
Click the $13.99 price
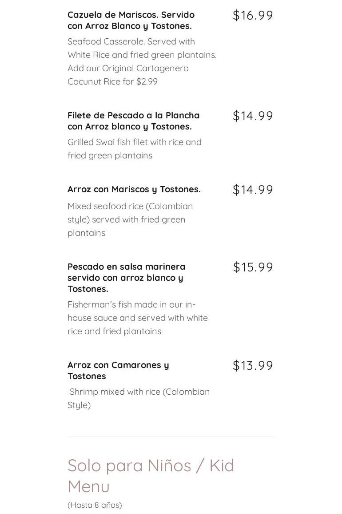[253, 366]
